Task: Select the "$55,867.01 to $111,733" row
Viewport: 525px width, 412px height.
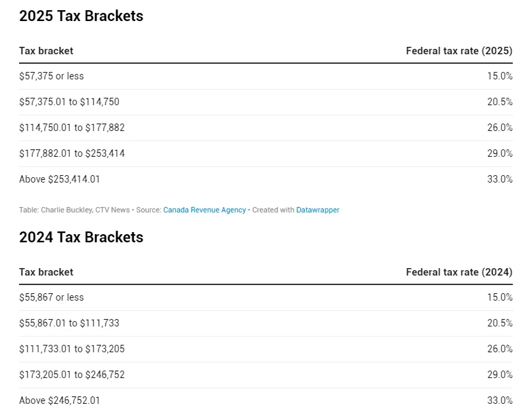Action: pyautogui.click(x=69, y=324)
